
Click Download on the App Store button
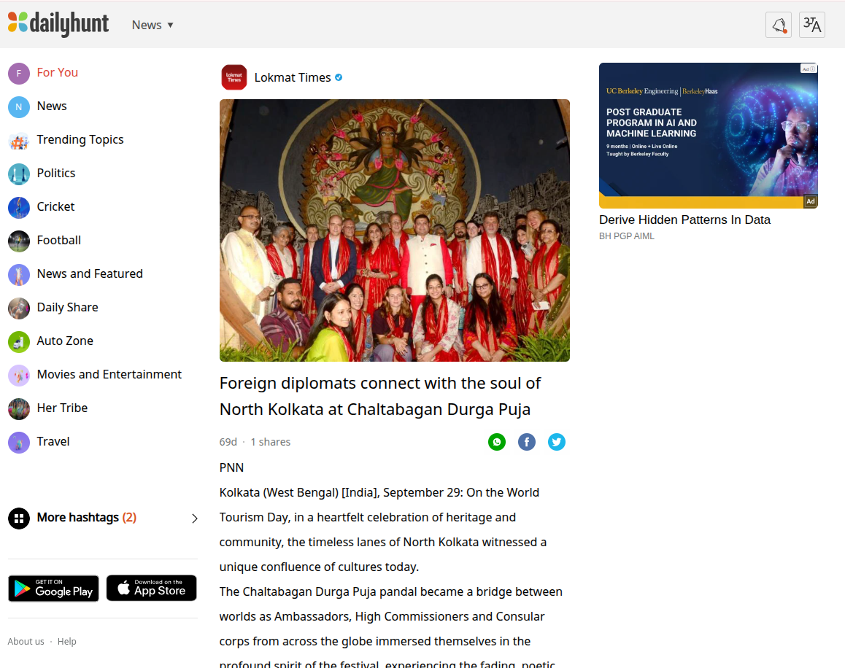click(152, 588)
